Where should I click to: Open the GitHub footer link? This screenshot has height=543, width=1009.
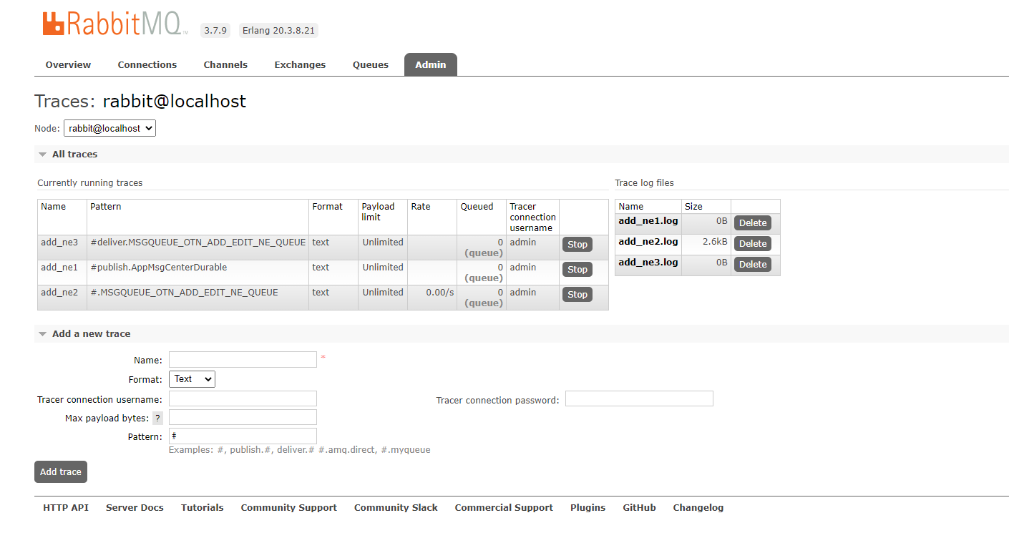639,508
